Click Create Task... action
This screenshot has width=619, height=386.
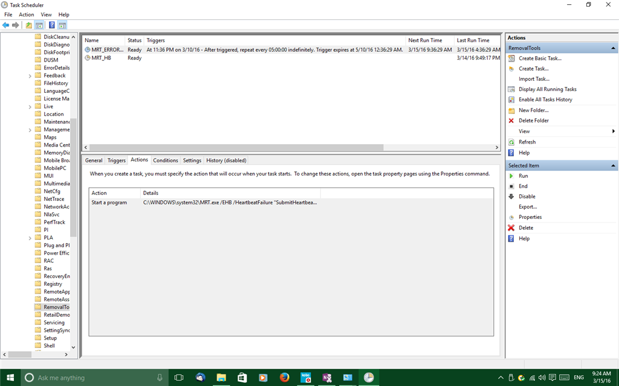click(533, 69)
